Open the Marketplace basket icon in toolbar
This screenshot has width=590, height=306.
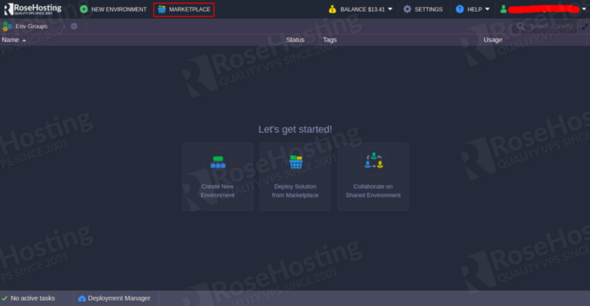[x=162, y=9]
